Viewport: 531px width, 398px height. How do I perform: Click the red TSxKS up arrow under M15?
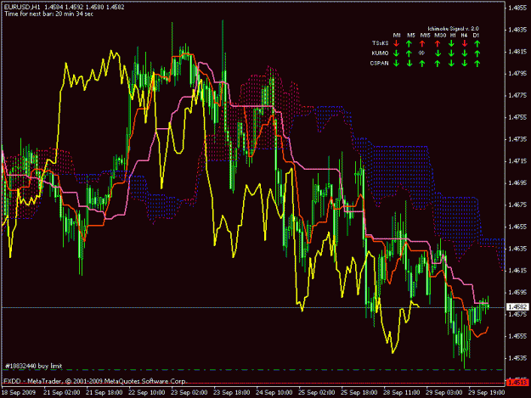click(x=422, y=43)
